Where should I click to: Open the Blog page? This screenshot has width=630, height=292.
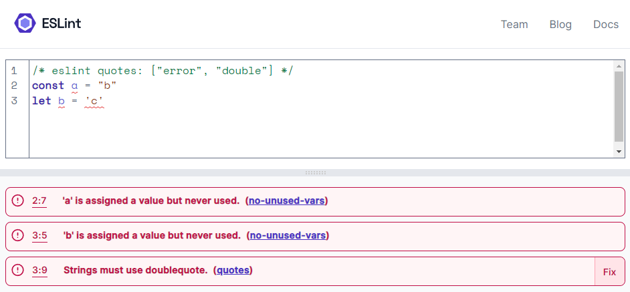tap(560, 25)
